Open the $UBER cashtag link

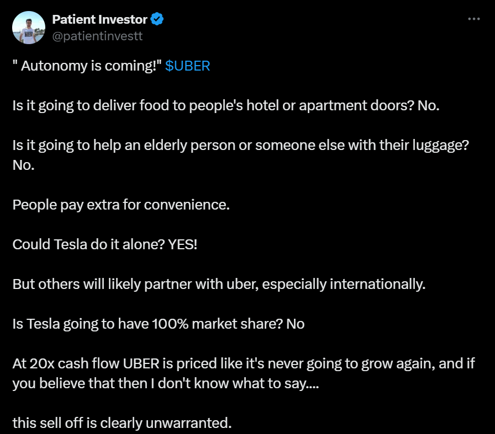187,66
